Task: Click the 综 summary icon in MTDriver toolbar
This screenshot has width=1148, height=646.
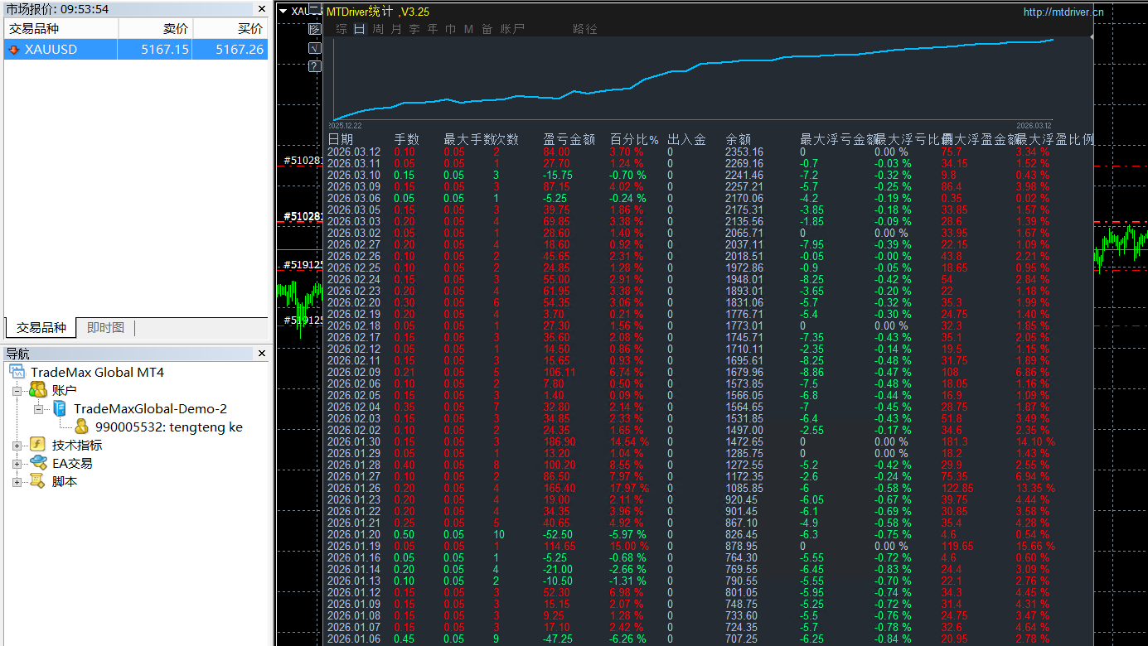Action: (341, 28)
